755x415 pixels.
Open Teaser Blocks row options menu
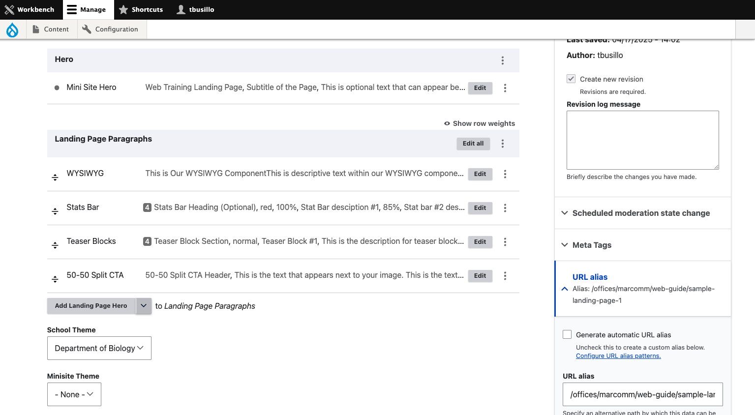click(x=505, y=242)
